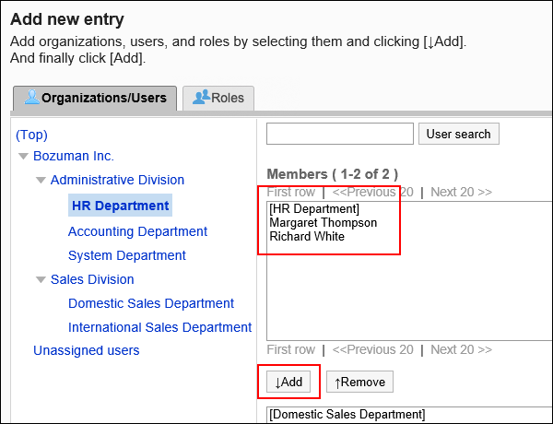
Task: Select Sales Division in the tree
Action: click(92, 279)
